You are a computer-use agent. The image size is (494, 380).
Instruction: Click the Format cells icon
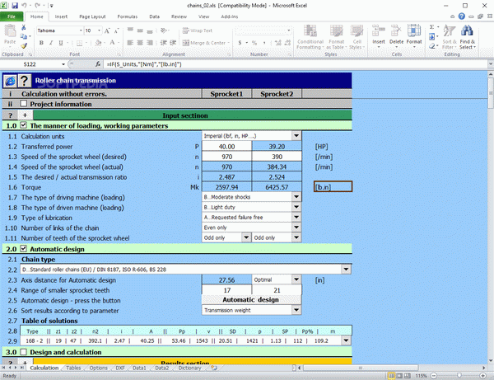click(x=414, y=31)
